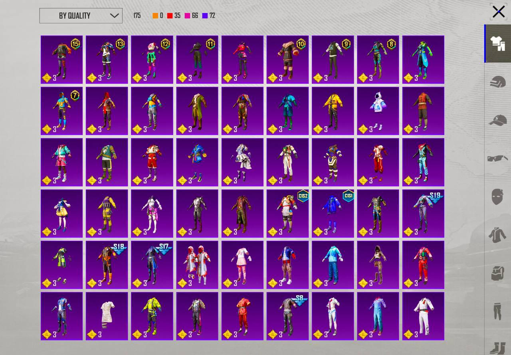511x355 pixels.
Task: Select the white hoodie outfit thumbnail
Action: [378, 111]
